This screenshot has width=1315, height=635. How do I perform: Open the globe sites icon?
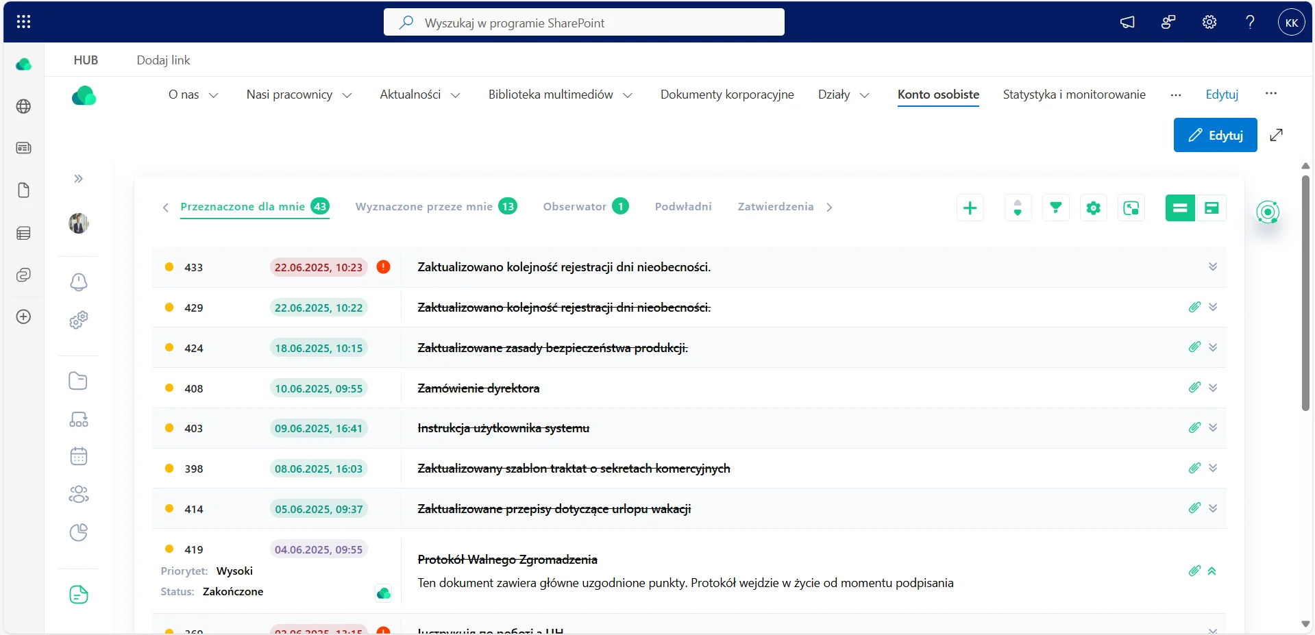click(23, 106)
